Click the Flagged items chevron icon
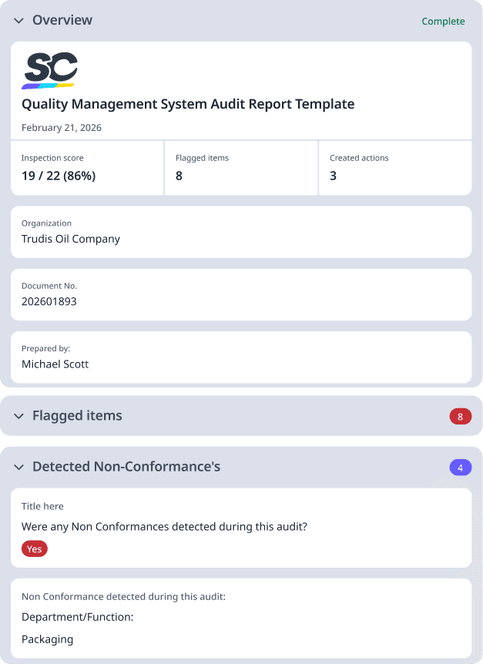Screen dimensions: 483x664 point(18,416)
